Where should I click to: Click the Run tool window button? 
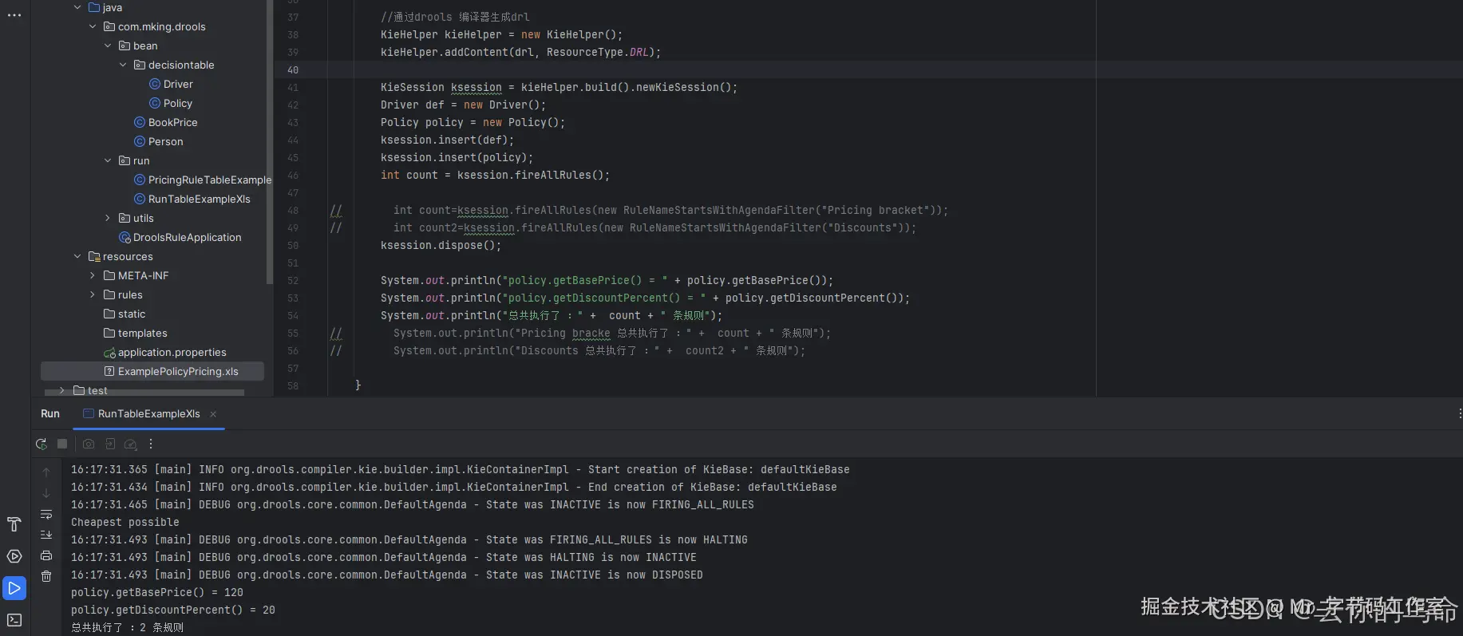tap(14, 589)
